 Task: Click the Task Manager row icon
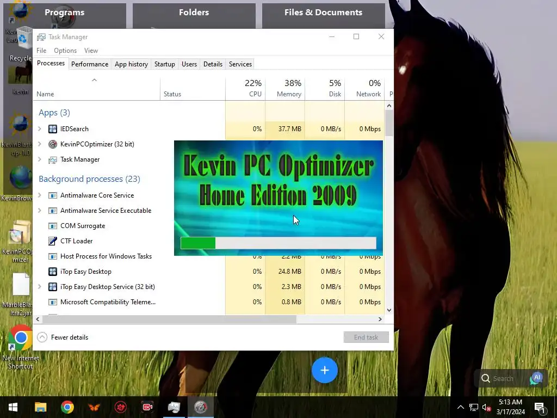pyautogui.click(x=53, y=159)
